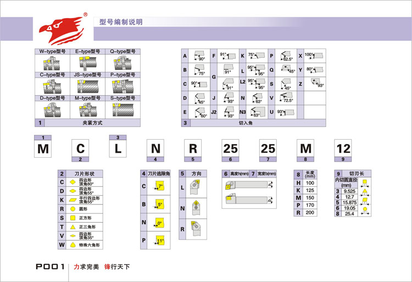Select the 63° entry angle icon for code N
Viewport: 412px width, 282px height.
tap(257, 98)
